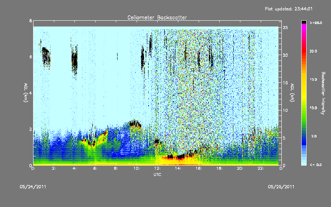
Task: Click the end date 05/25/2011 label
Action: 281,187
